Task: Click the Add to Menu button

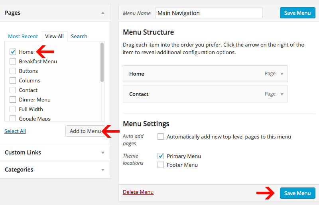Action: pos(85,131)
